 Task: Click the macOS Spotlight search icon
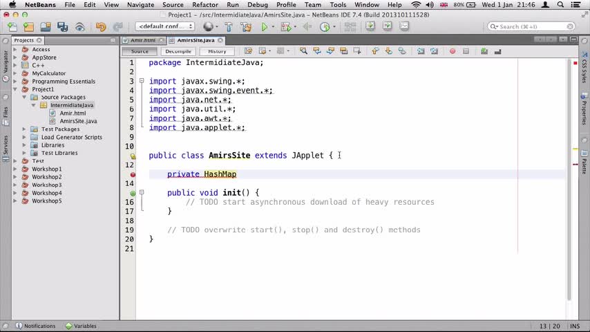point(560,5)
